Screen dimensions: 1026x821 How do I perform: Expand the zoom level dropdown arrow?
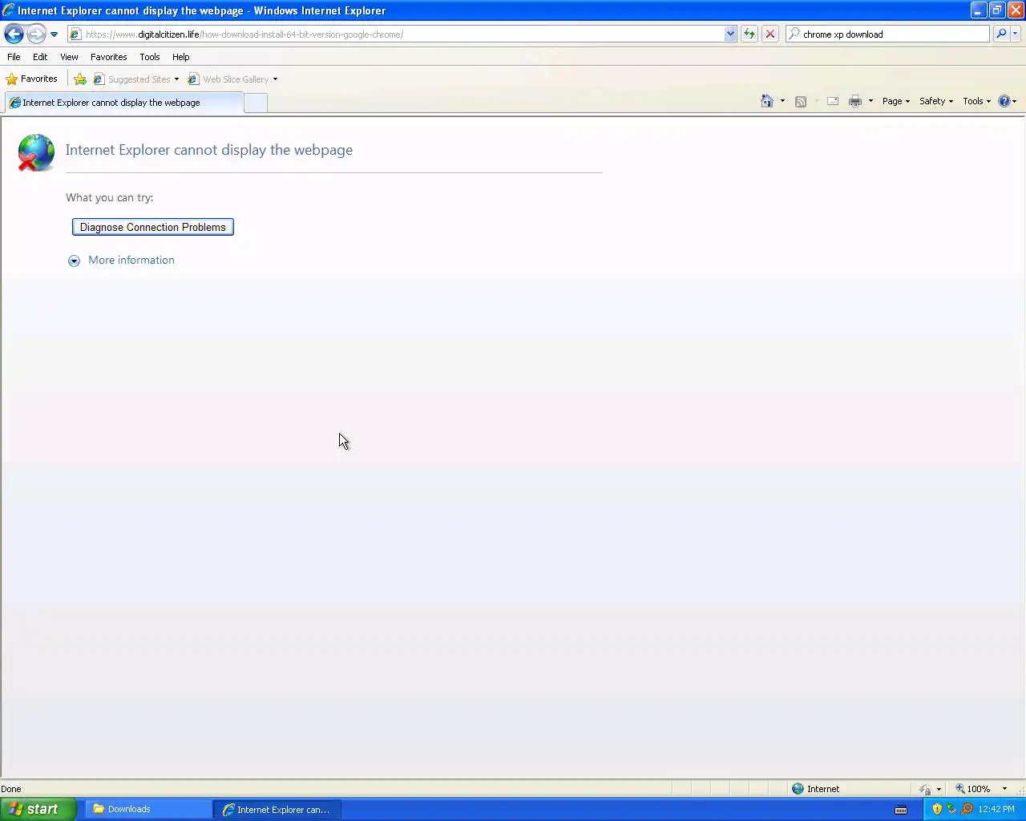coord(1004,789)
